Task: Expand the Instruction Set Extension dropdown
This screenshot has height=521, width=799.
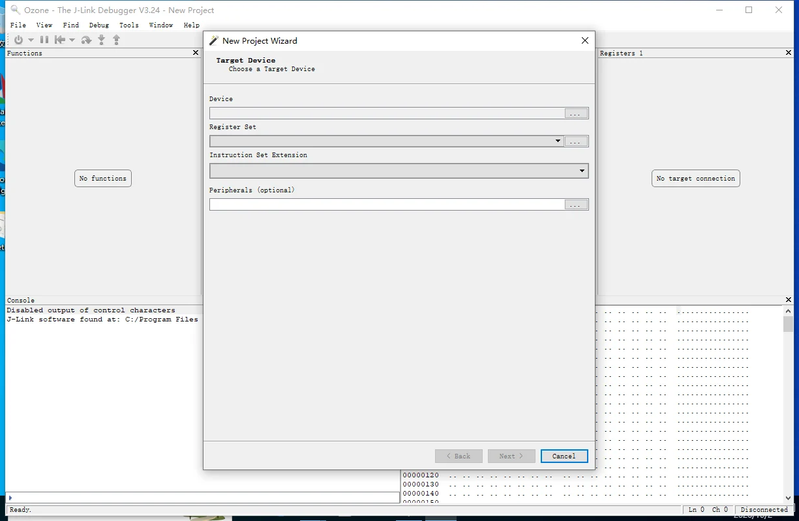Action: 582,171
